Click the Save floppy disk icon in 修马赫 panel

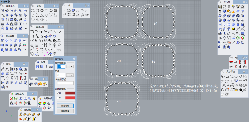point(220,7)
